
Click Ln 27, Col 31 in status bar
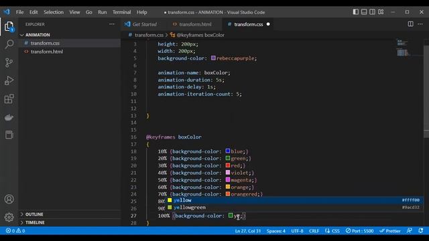click(248, 231)
